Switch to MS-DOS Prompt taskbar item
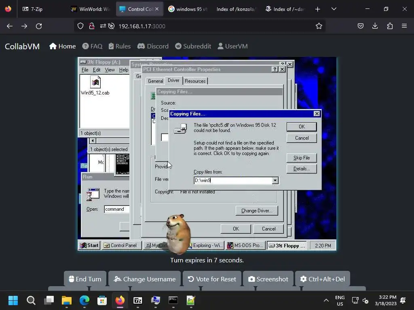 (x=245, y=245)
